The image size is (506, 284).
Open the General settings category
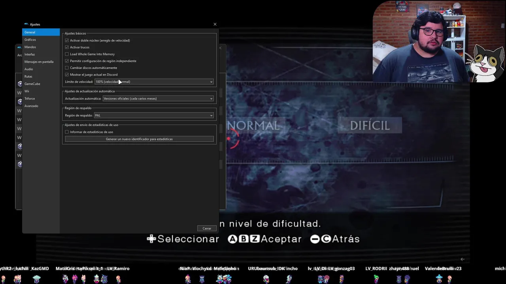(41, 32)
